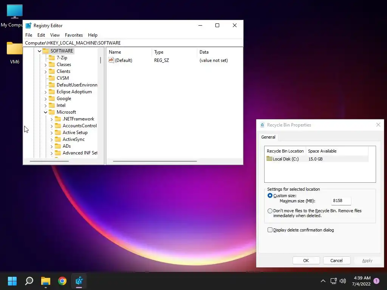Image resolution: width=387 pixels, height=290 pixels.
Task: Click the Maximum size (MB) field
Action: pyautogui.click(x=341, y=201)
